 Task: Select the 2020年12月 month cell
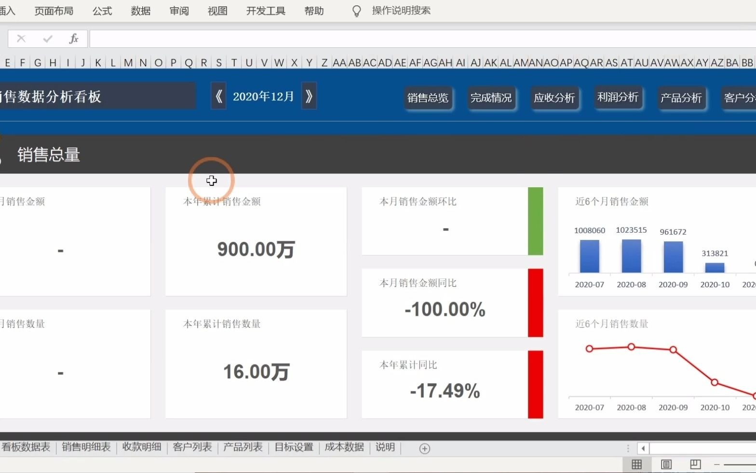[x=264, y=97]
